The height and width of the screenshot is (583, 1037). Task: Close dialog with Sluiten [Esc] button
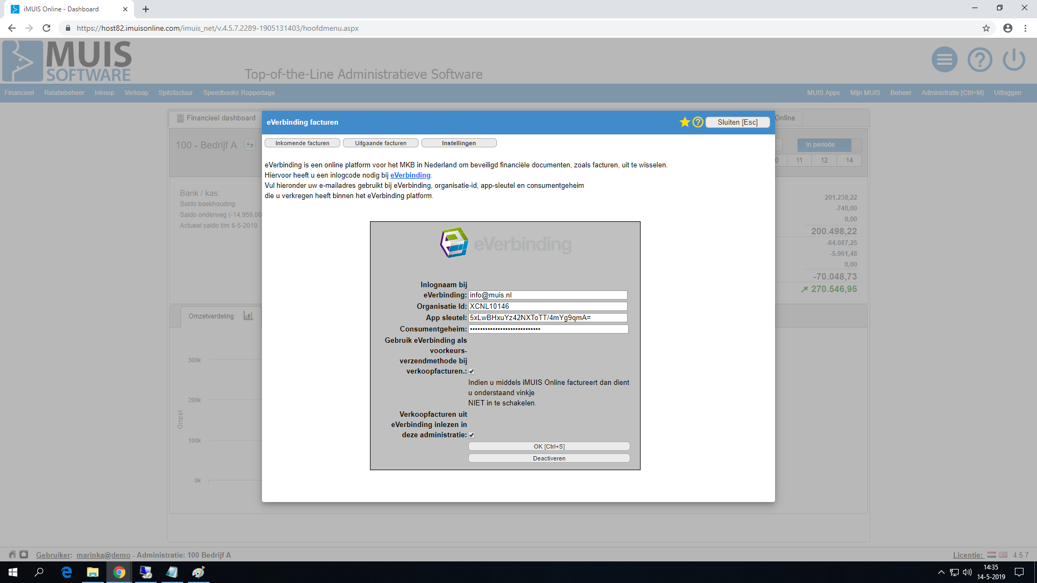(737, 122)
